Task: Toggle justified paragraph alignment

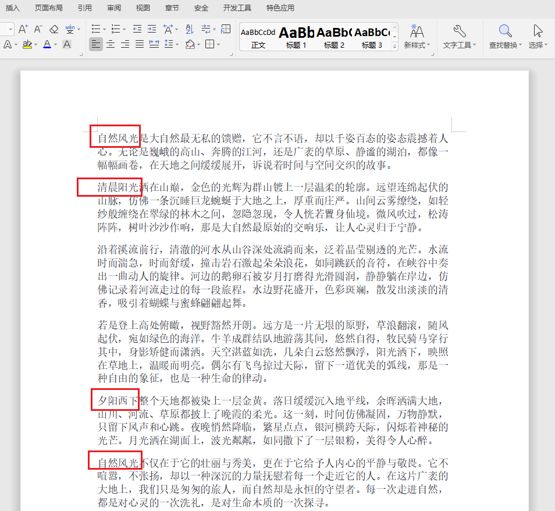Action: point(138,44)
